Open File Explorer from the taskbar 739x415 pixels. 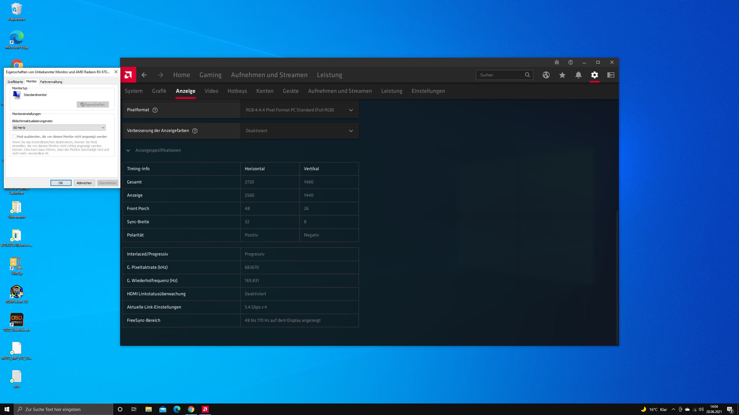pyautogui.click(x=148, y=409)
